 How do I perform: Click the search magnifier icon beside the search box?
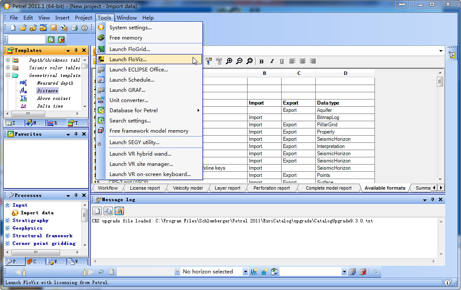pyautogui.click(x=51, y=40)
